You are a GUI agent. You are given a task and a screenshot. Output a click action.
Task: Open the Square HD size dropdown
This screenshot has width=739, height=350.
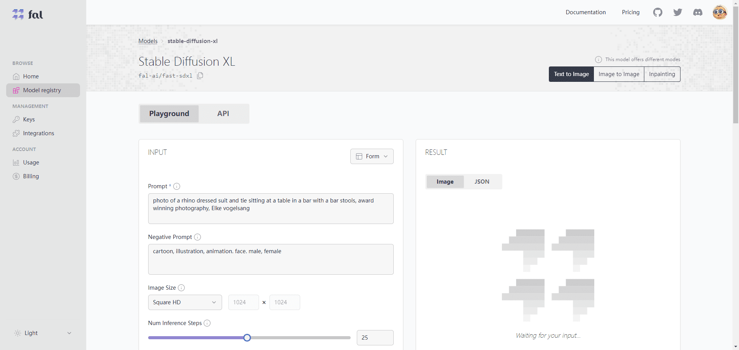(x=185, y=302)
